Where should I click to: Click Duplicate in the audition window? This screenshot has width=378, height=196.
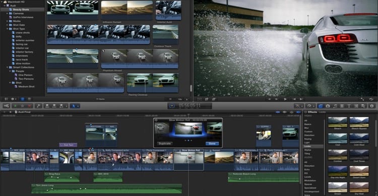tap(165, 144)
